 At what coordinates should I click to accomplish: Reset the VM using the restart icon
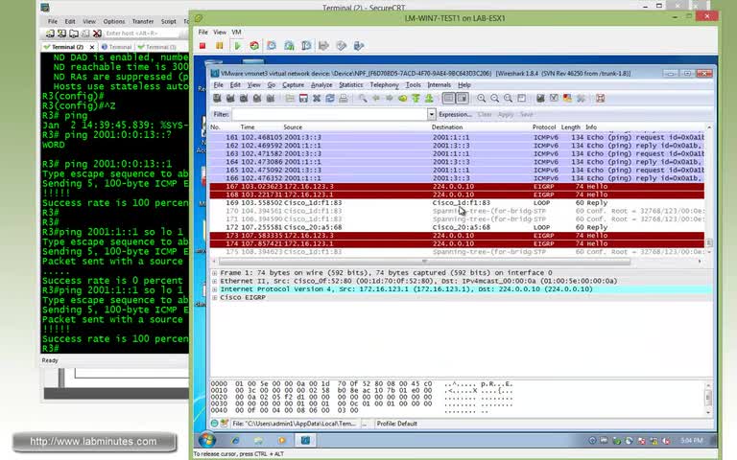[254, 46]
